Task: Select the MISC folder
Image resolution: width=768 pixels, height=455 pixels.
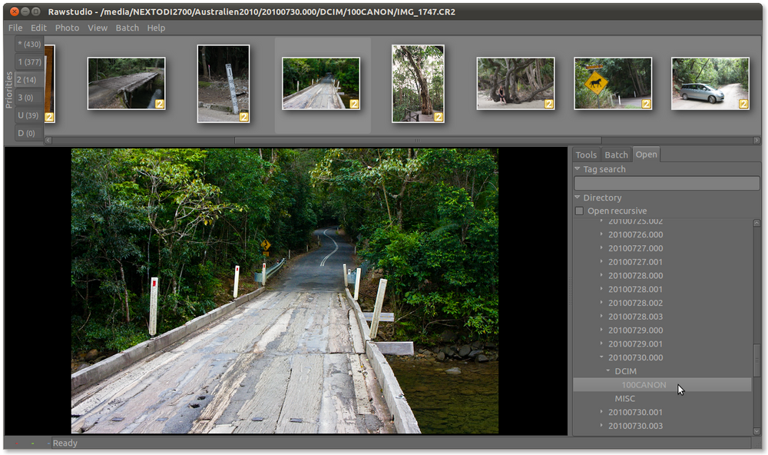Action: coord(625,399)
